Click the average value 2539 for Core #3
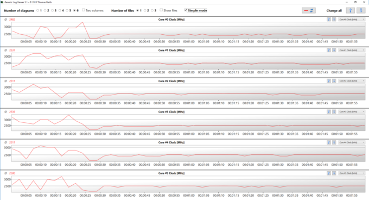The height and width of the screenshot is (200, 369). [12, 111]
